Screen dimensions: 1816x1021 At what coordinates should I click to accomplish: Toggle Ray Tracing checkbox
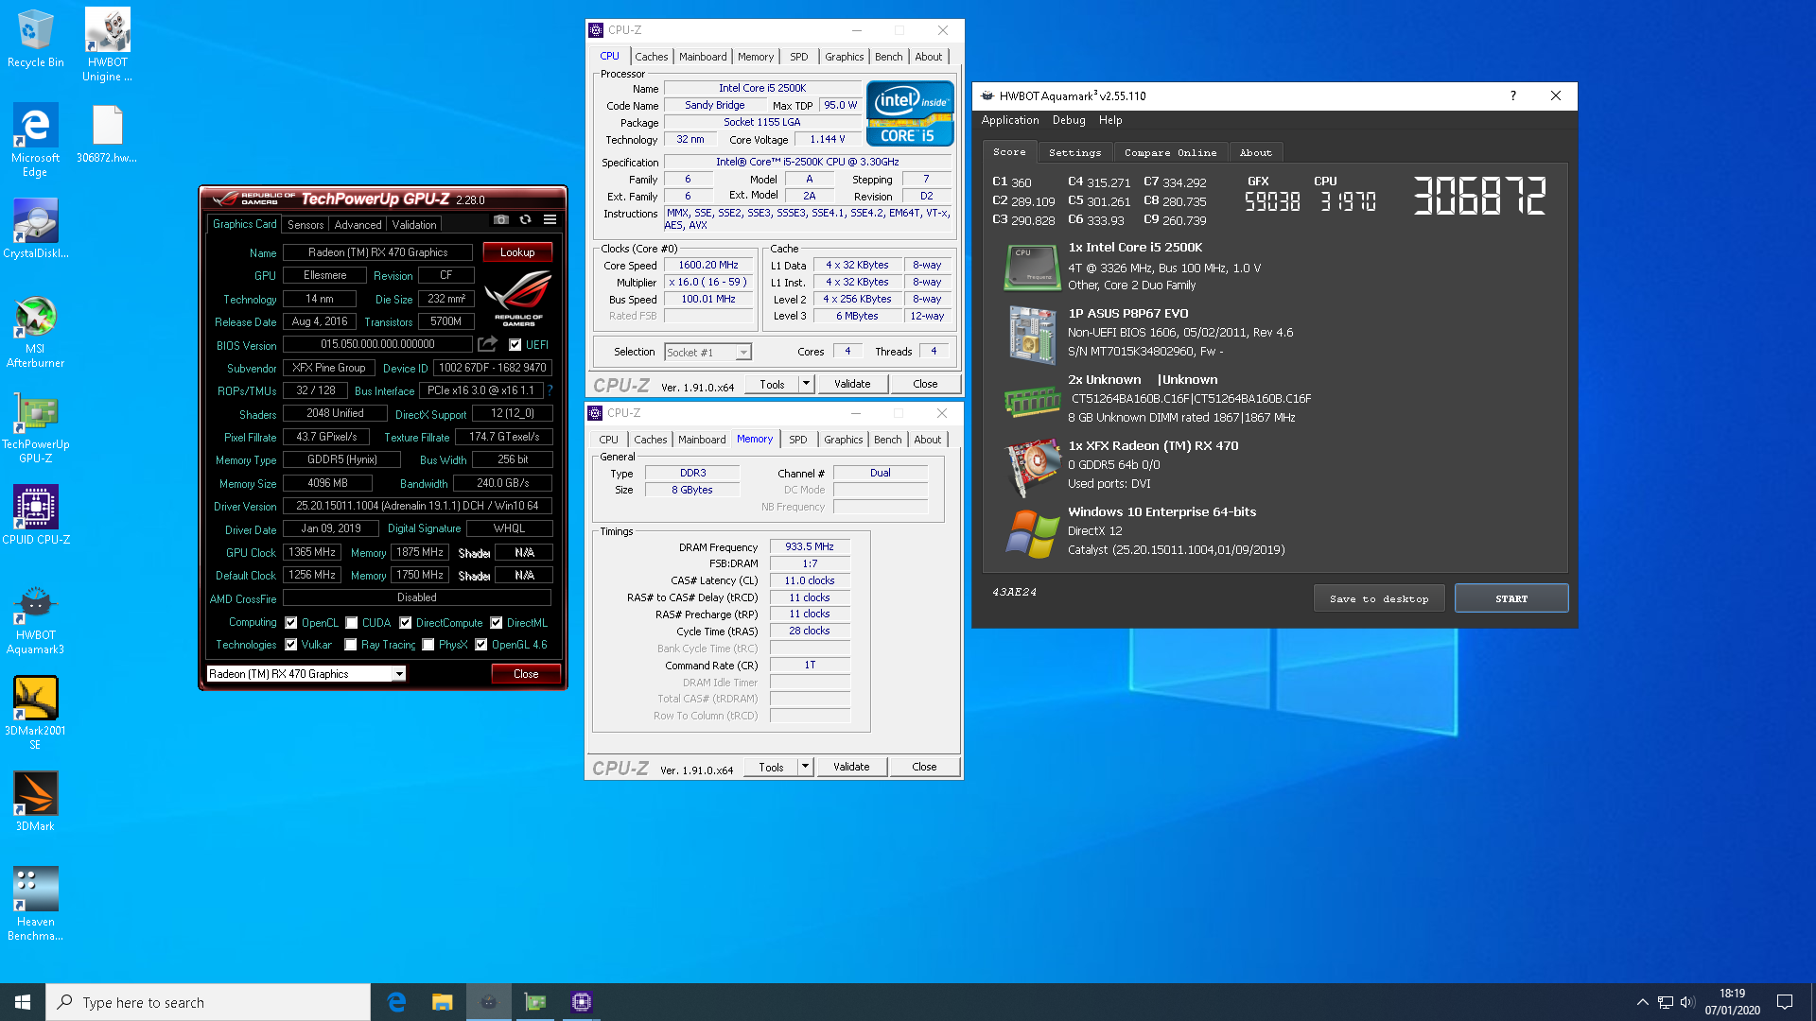coord(351,645)
